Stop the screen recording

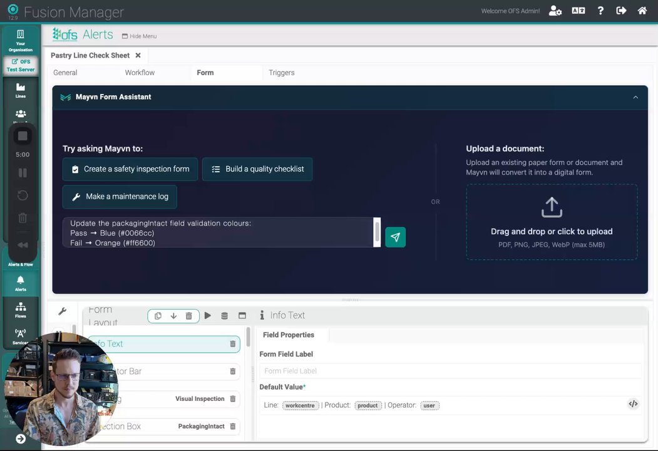23,136
